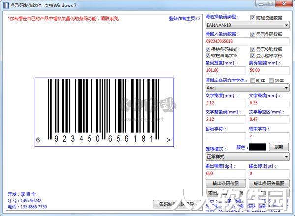Viewport: 295px width, 216px height.
Task: Click the barcode data field 692345065618
Action: tap(247, 41)
